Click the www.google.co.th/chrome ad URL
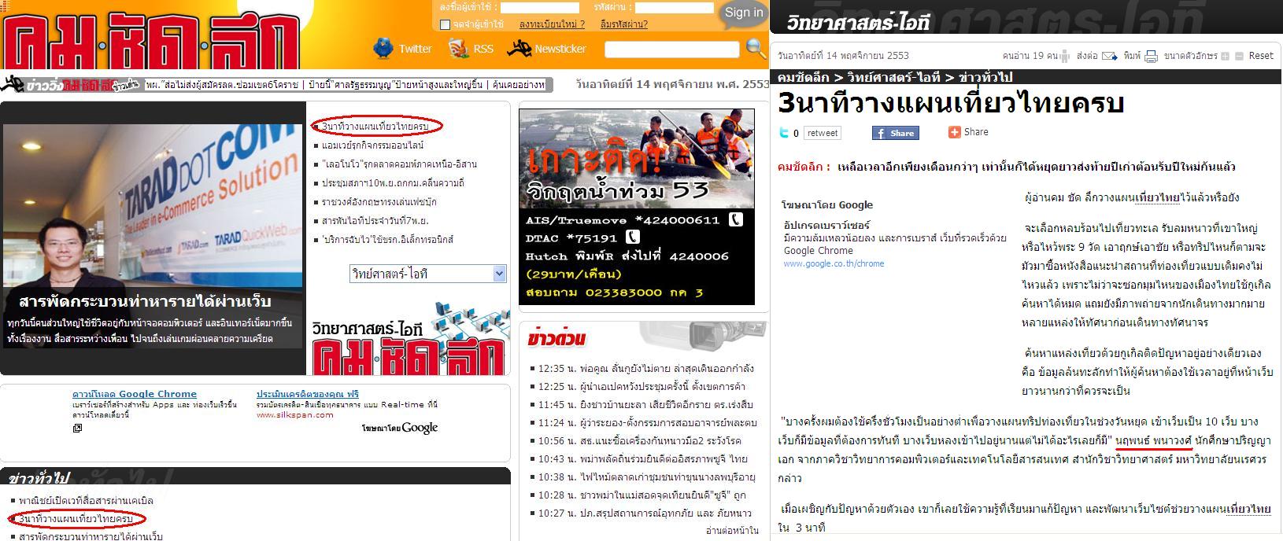The width and height of the screenshot is (1283, 541). click(x=834, y=263)
